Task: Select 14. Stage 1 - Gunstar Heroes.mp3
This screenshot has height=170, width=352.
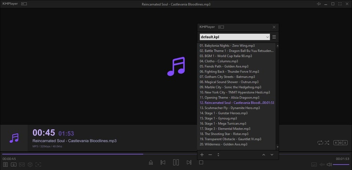Action: [x=237, y=113]
